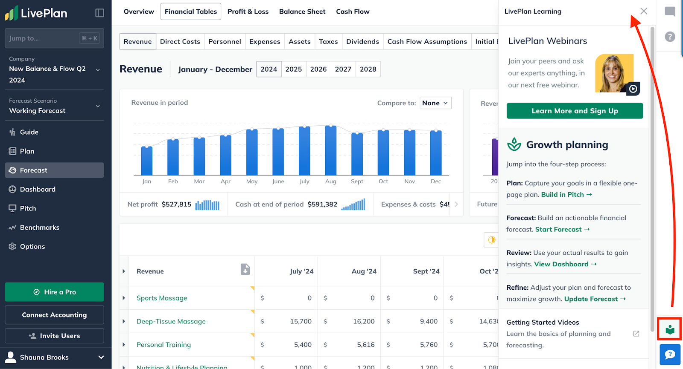The height and width of the screenshot is (369, 683).
Task: Switch to the Dividends sub-tab
Action: (362, 41)
